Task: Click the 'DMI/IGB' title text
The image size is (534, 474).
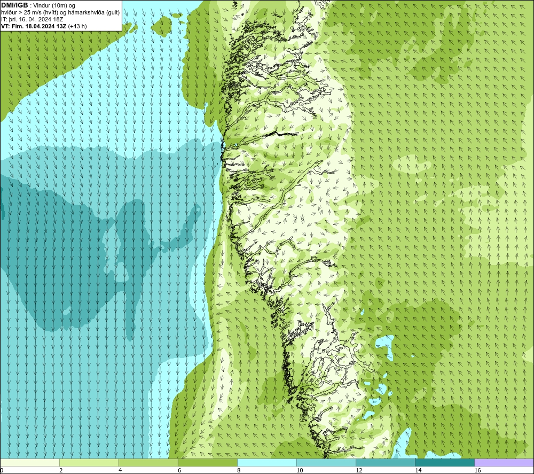Action: 14,5
